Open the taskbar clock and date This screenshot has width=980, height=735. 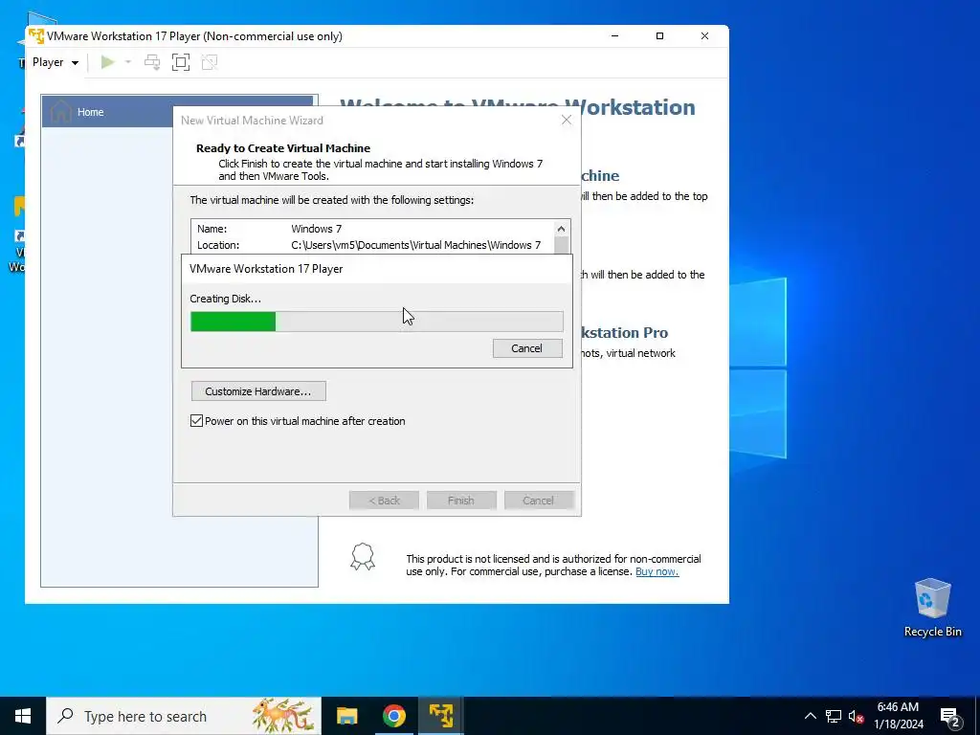[898, 716]
